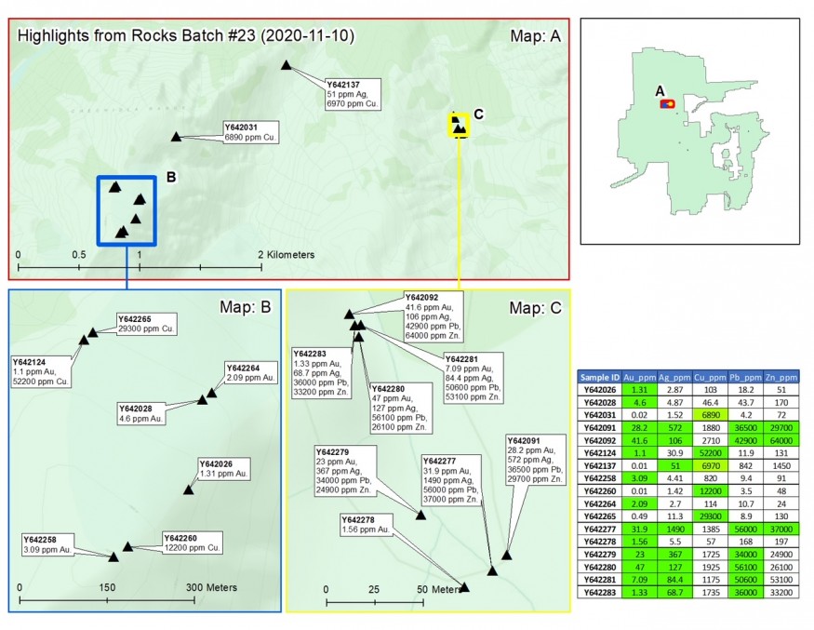This screenshot has height=630, width=814.
Task: Click the 'Ag_ppm' column header
Action: pyautogui.click(x=674, y=377)
